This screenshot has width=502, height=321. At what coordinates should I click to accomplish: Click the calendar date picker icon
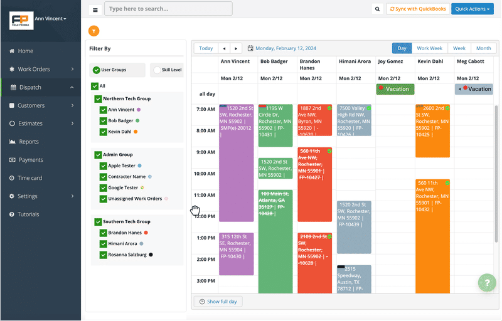[x=250, y=48]
